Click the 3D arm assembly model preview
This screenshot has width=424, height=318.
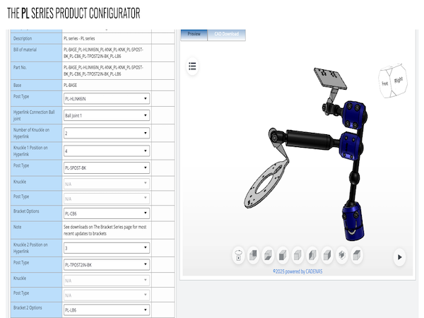(x=305, y=154)
